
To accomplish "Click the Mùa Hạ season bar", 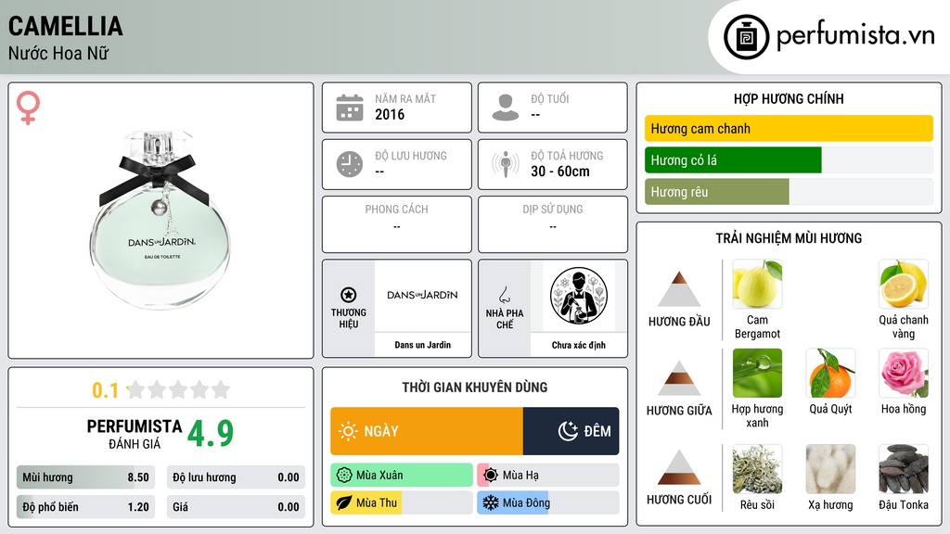I will pos(548,476).
